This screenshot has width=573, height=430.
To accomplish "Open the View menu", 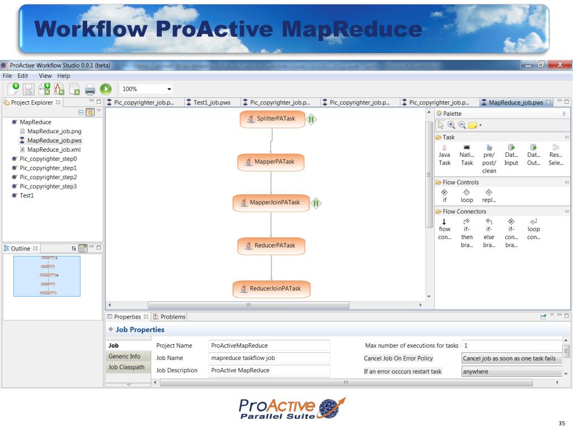I will pos(45,76).
